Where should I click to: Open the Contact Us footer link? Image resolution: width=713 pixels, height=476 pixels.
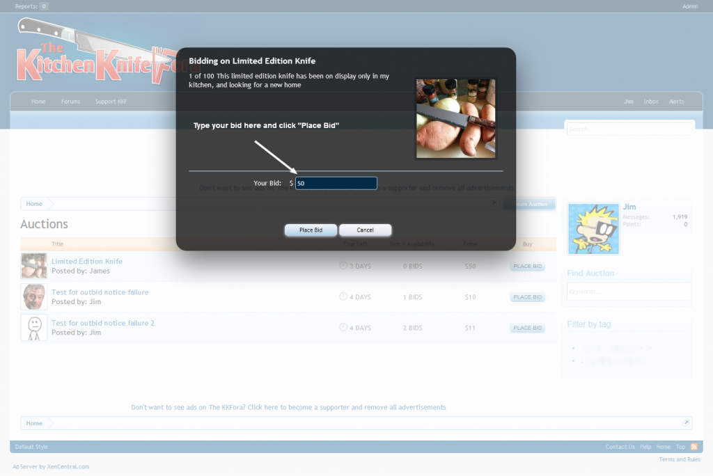pos(620,447)
